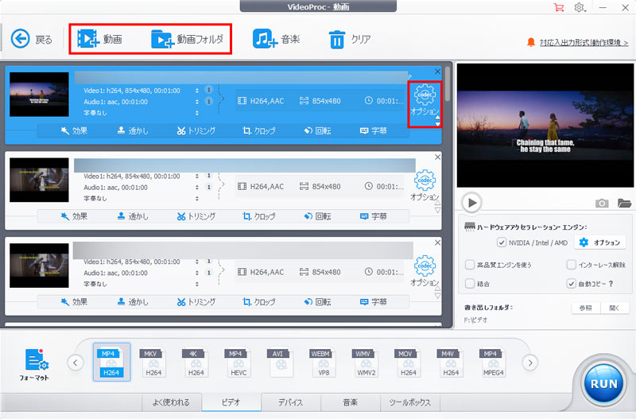Select first video thumbnail

point(39,95)
